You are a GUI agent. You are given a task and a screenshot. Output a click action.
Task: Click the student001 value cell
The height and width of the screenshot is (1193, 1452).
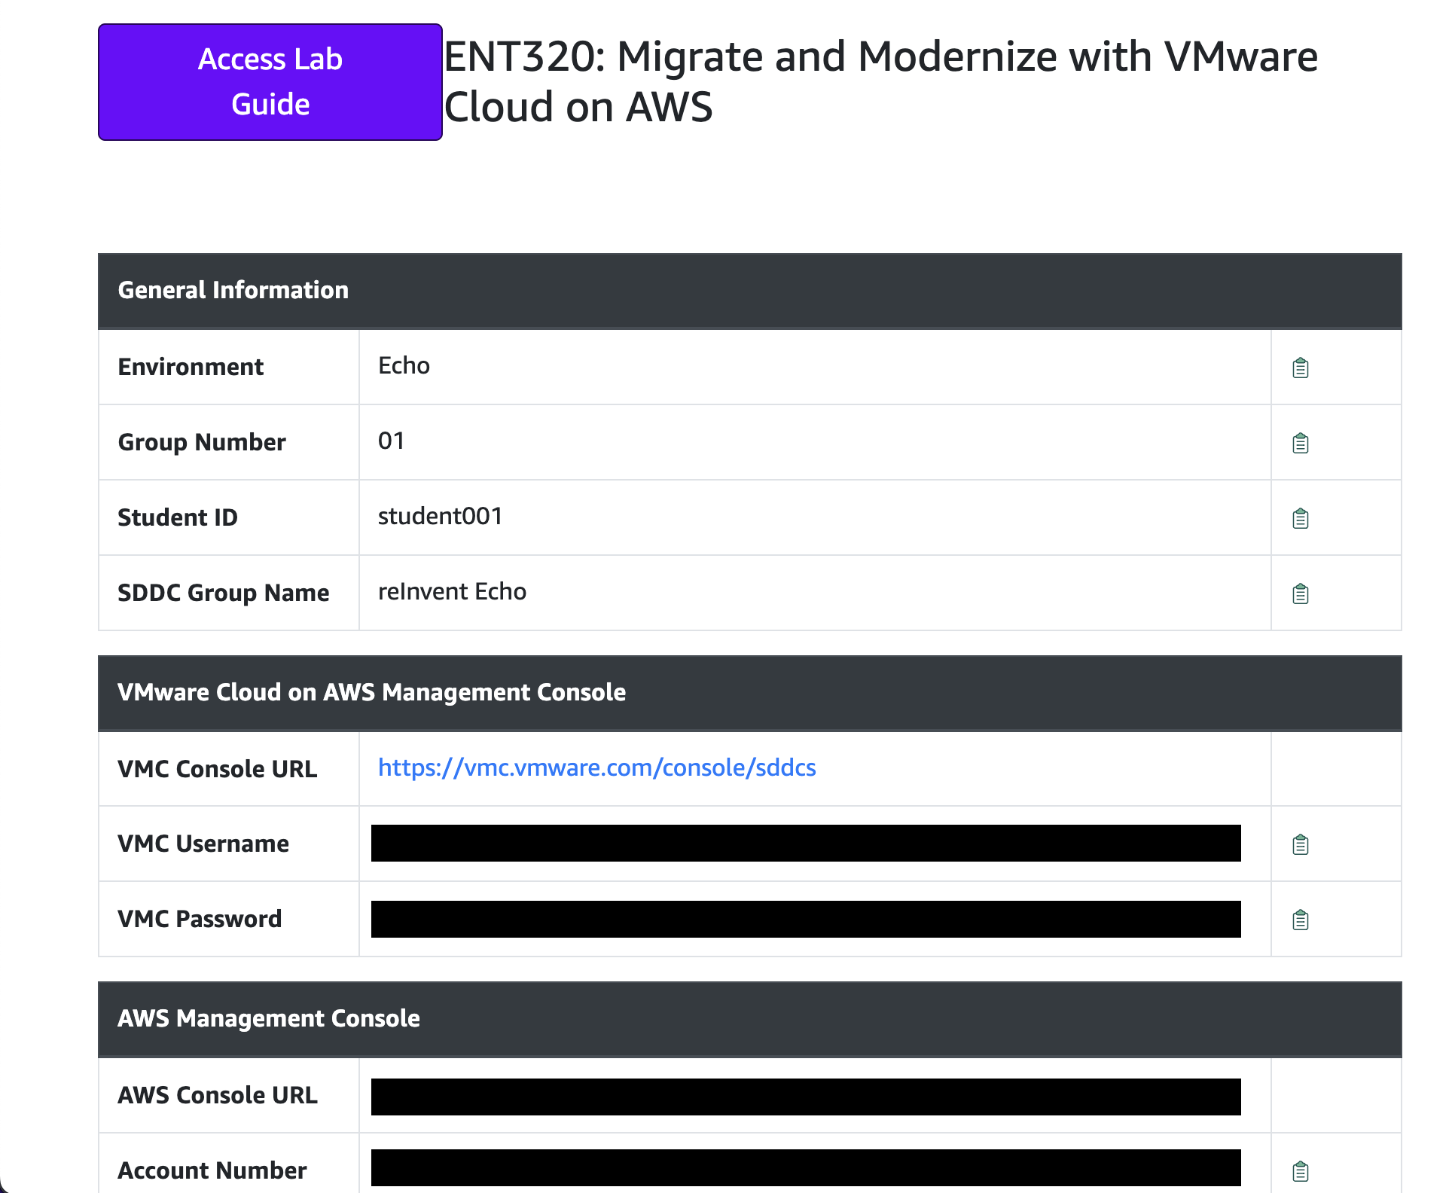coord(440,517)
